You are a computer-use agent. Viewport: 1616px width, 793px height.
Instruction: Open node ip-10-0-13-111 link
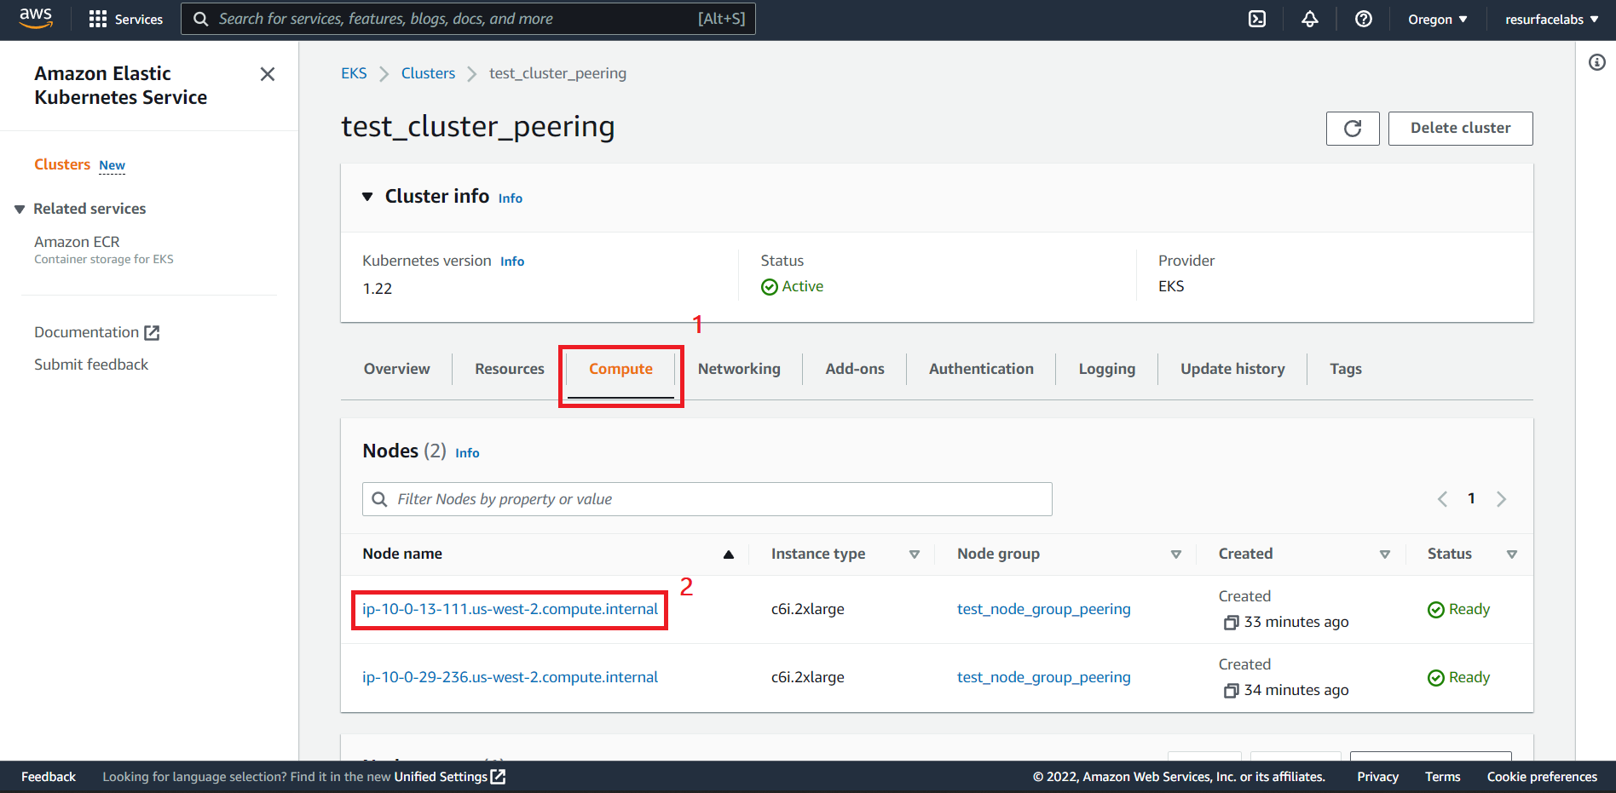pos(510,609)
